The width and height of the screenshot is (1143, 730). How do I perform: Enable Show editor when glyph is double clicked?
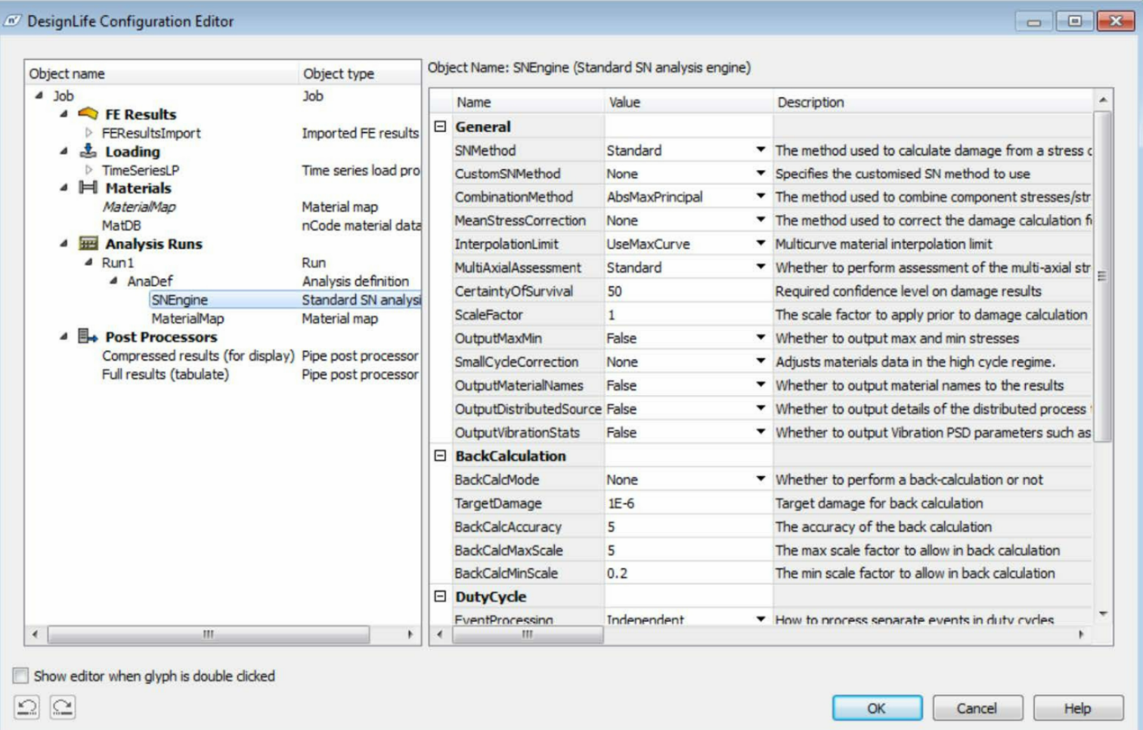pos(21,676)
